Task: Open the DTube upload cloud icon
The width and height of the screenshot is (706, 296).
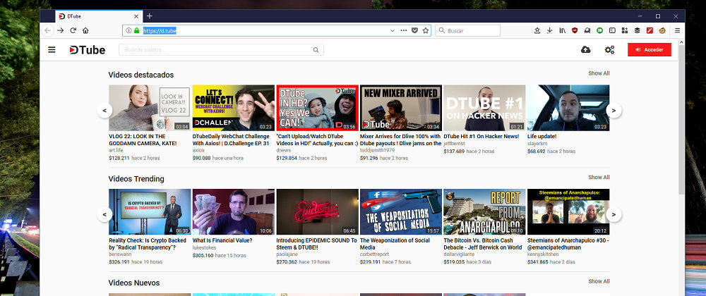Action: (586, 50)
